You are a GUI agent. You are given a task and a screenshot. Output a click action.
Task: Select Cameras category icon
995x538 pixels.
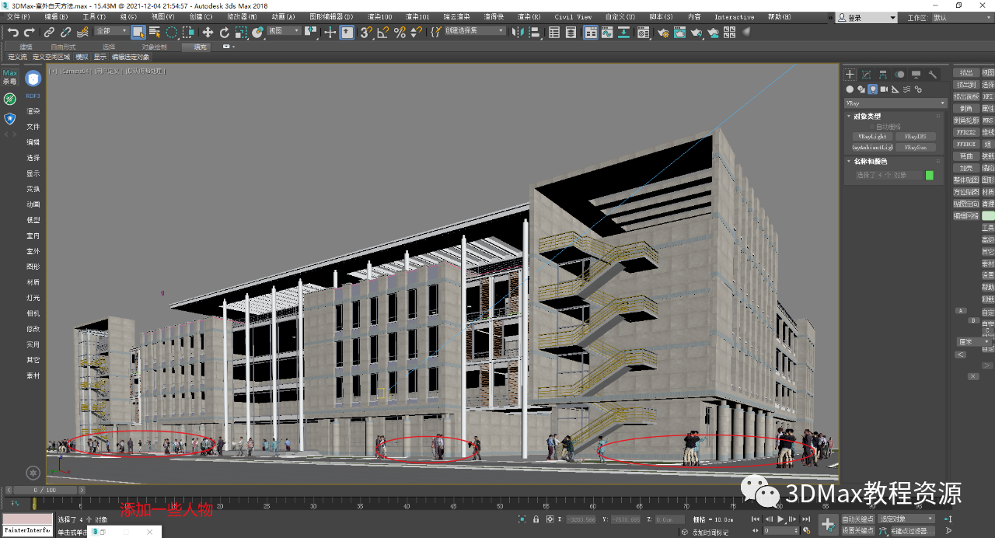884,89
